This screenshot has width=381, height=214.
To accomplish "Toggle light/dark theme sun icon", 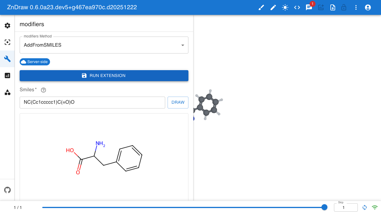I will [285, 7].
